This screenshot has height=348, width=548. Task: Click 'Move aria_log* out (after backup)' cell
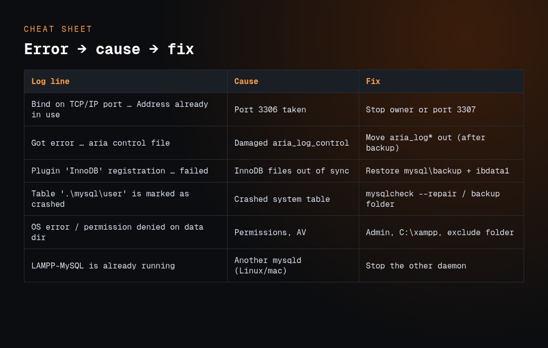[x=441, y=143]
